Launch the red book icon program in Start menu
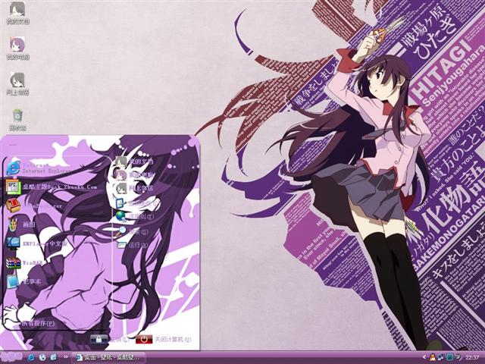The width and height of the screenshot is (485, 364). [x=34, y=206]
